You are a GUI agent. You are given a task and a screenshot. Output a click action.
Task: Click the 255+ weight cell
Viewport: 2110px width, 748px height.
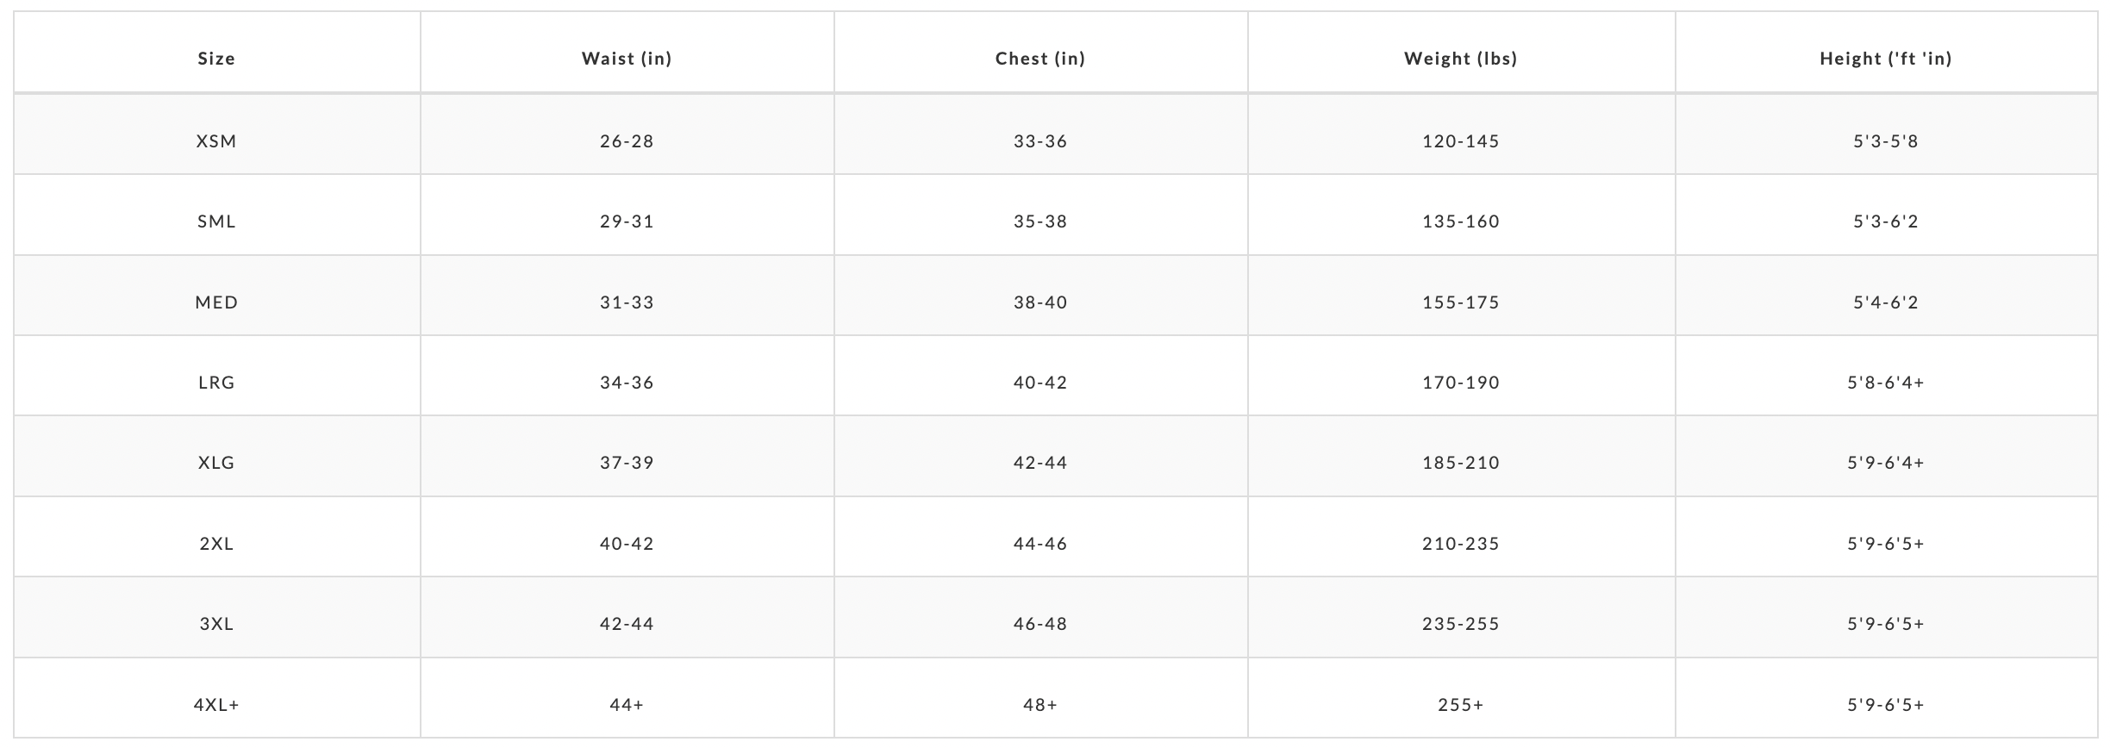1461,705
